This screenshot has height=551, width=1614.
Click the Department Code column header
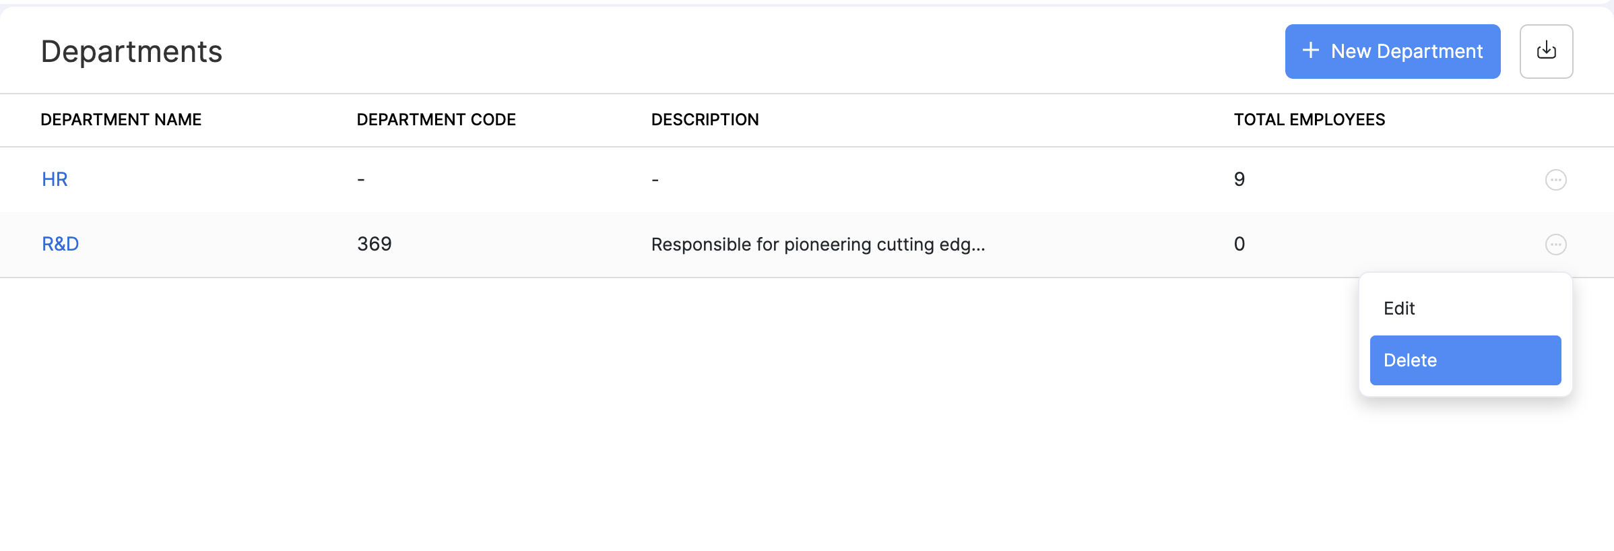[436, 120]
